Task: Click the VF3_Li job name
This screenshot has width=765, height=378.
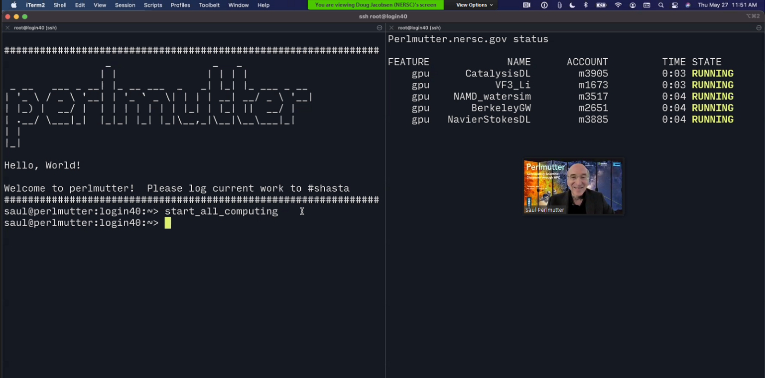Action: (513, 85)
